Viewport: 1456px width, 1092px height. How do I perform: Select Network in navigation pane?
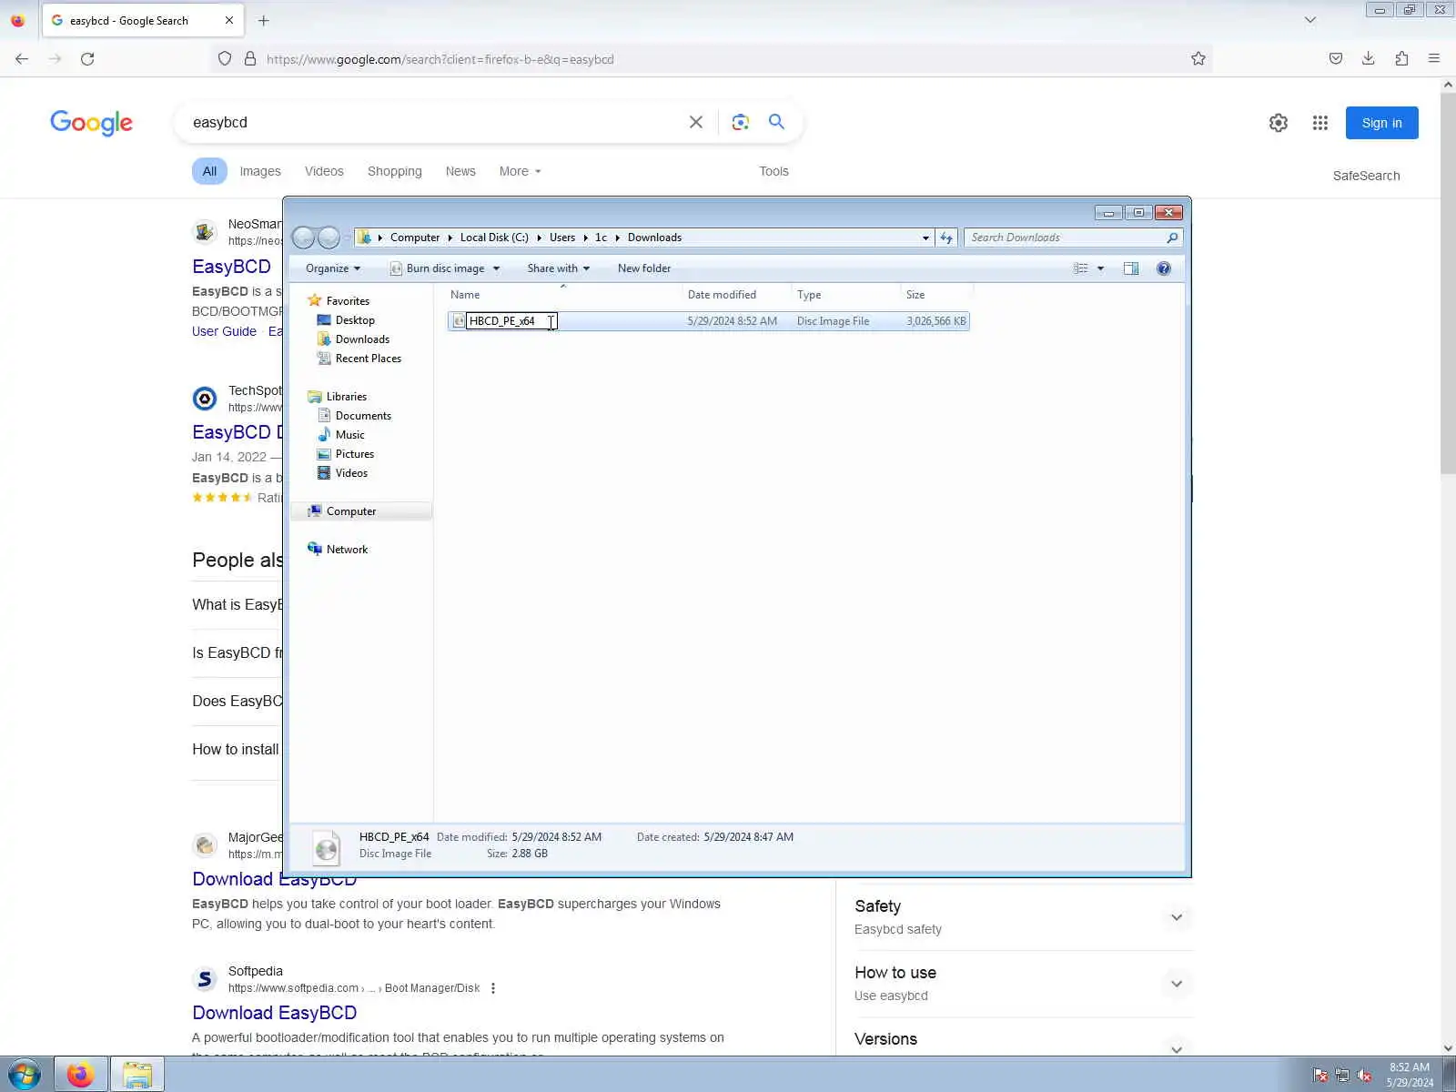[x=347, y=550]
